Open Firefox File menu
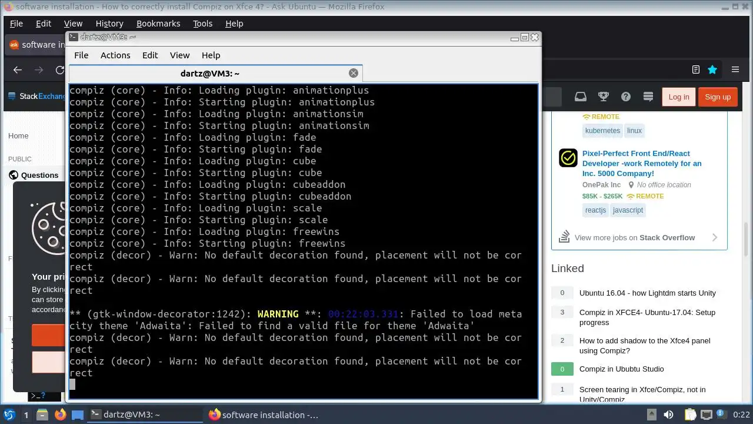Viewport: 753px width, 424px height. 16,24
